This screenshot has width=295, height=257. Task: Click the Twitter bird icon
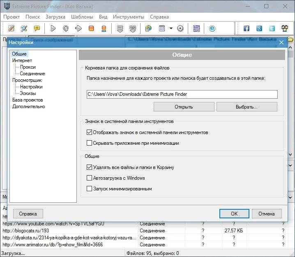click(x=272, y=28)
